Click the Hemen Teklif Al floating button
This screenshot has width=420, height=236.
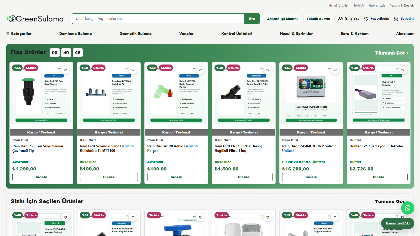click(x=398, y=223)
